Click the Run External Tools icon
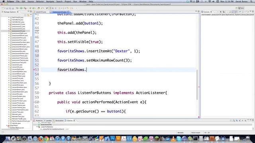The image size is (255, 143). (x=25, y=8)
